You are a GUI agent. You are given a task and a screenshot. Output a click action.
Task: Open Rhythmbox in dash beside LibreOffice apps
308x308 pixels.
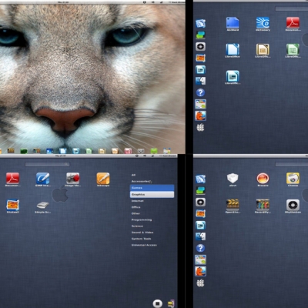[200, 46]
